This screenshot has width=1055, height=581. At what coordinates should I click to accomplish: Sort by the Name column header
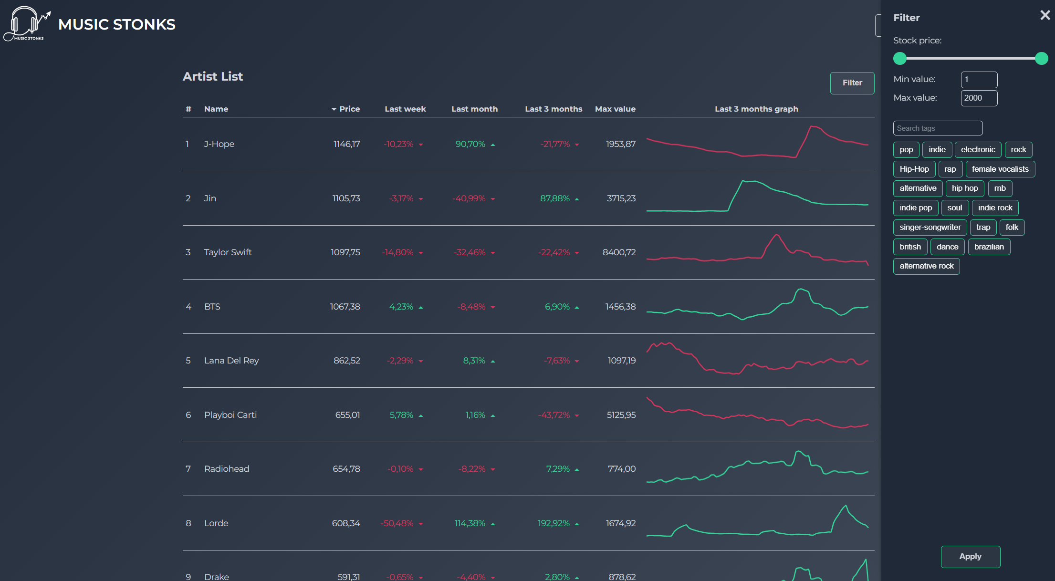(216, 109)
